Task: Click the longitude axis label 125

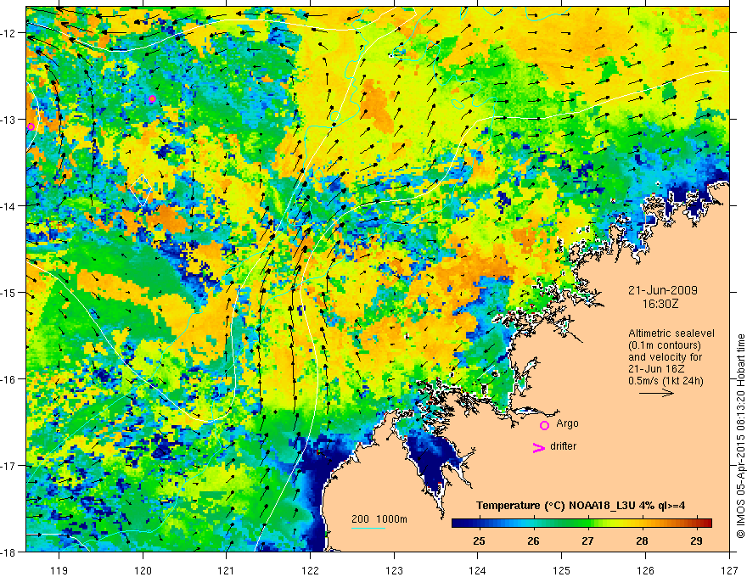Action: point(562,570)
